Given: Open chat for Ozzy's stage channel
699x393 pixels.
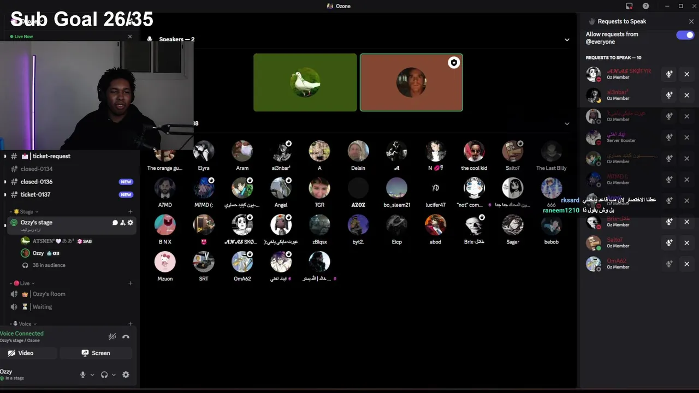Looking at the screenshot, I should 115,223.
